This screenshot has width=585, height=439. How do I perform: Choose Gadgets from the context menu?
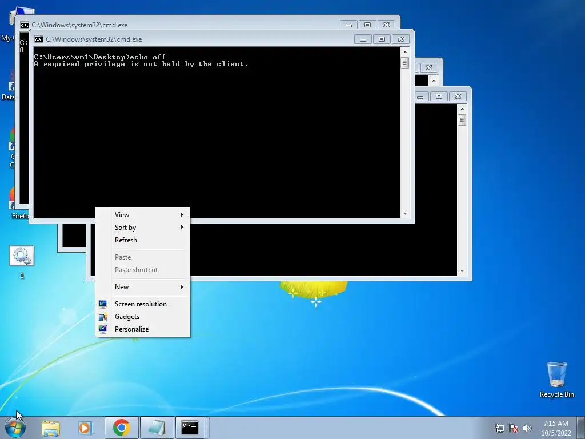point(142,317)
